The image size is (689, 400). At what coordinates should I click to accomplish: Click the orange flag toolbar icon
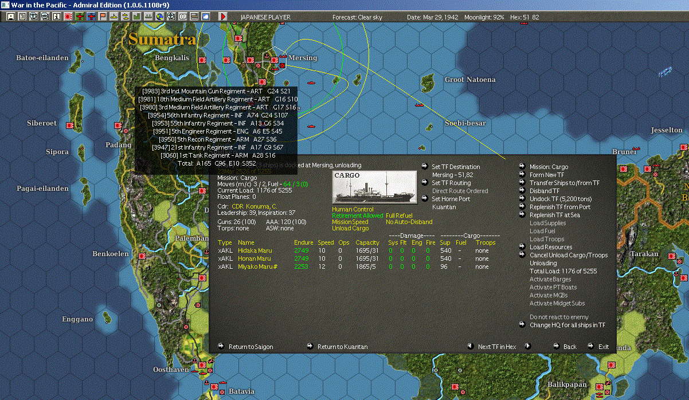click(103, 17)
